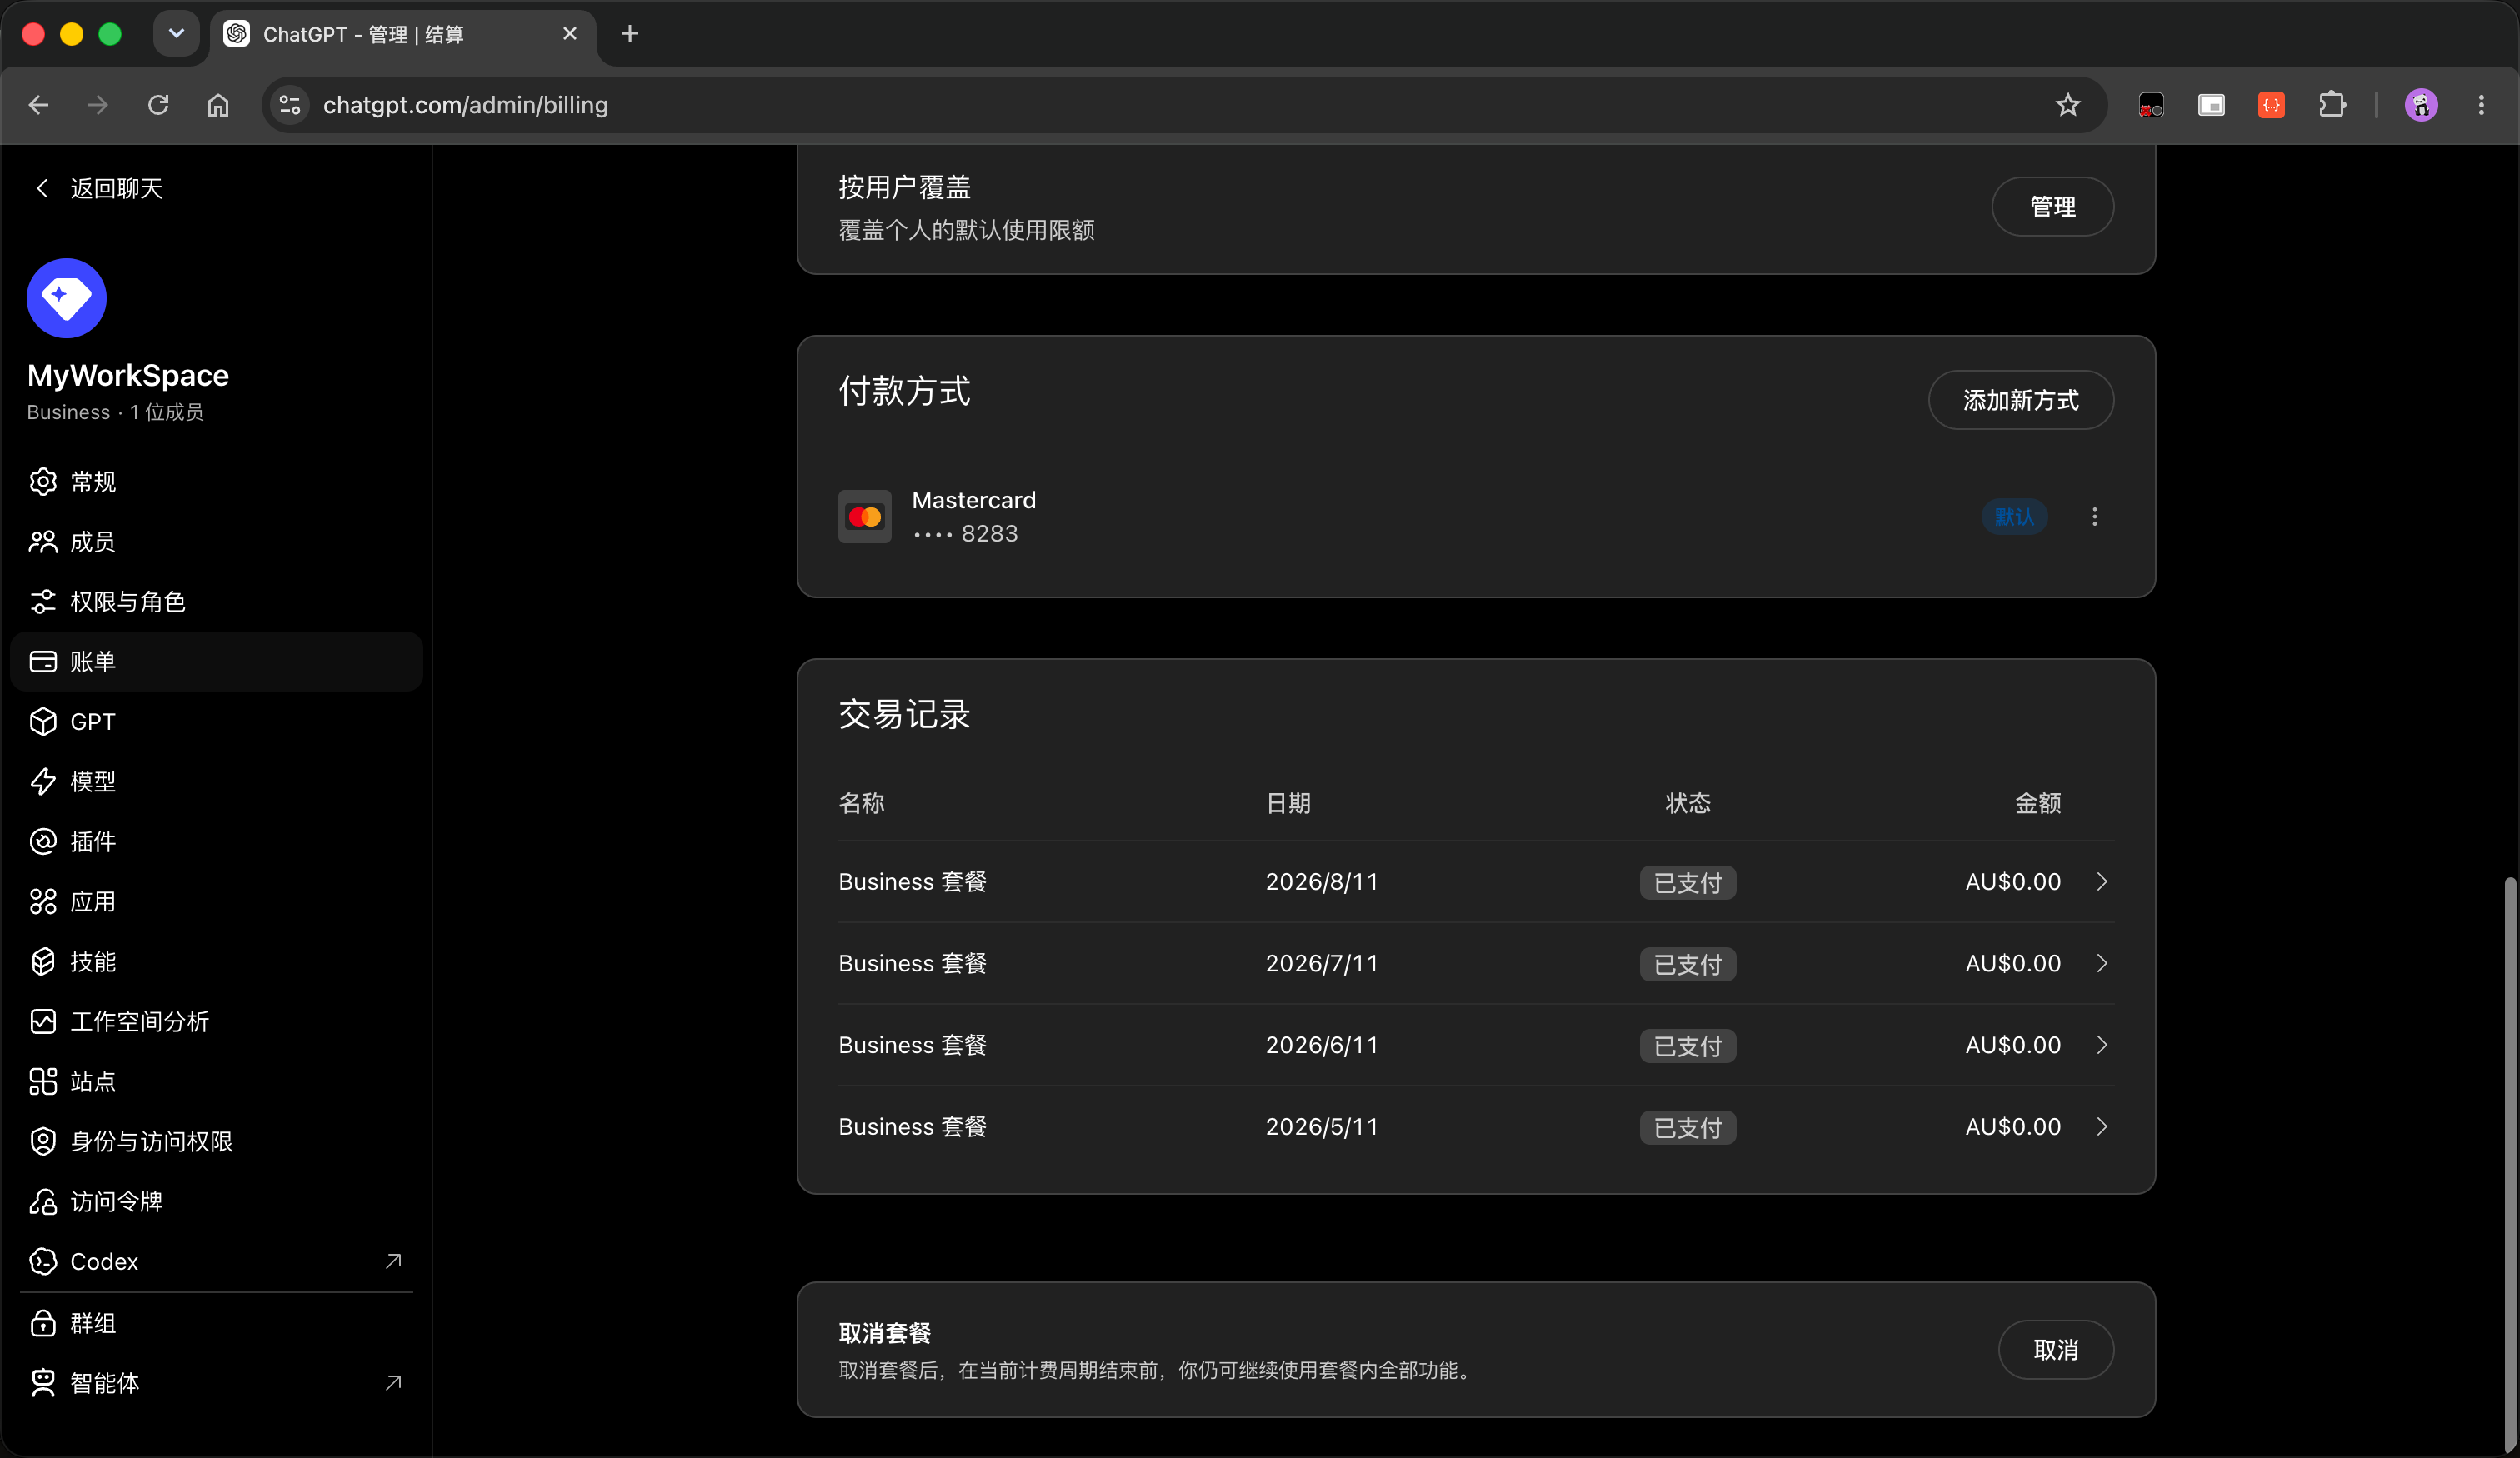Click the date 2026/8/11
Screen dimensions: 2520x1458
tap(1322, 882)
